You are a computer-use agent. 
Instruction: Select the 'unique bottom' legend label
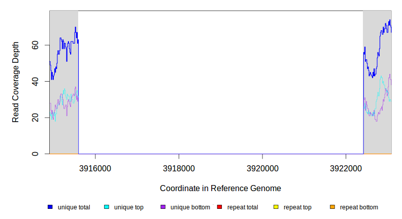tap(190, 207)
